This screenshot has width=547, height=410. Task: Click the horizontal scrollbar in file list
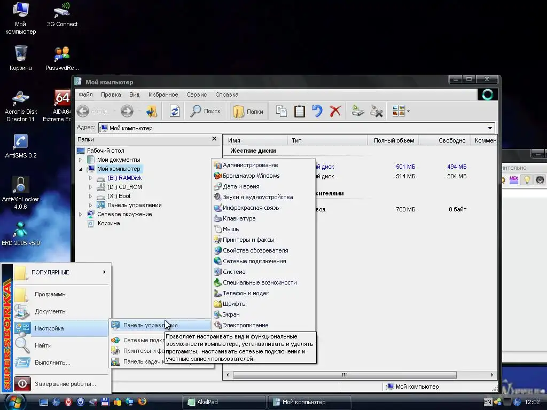click(345, 375)
